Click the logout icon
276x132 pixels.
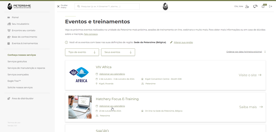[271, 6]
